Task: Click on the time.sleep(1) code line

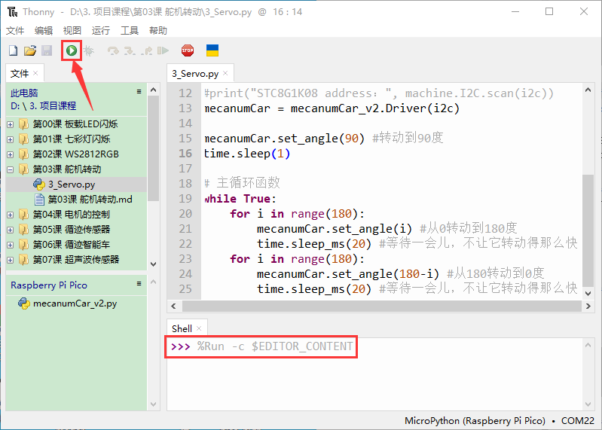Action: [247, 154]
